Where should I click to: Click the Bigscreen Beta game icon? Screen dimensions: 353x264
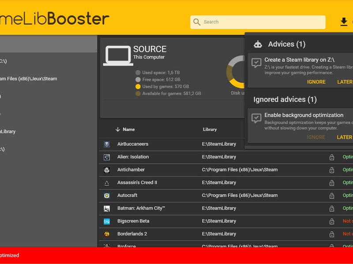pos(107,221)
